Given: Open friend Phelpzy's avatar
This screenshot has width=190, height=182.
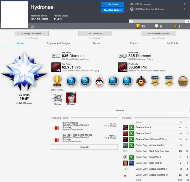Looking at the screenshot, I should tap(58, 98).
